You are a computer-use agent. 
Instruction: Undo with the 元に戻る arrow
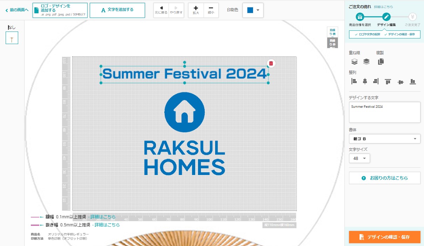[x=161, y=10]
